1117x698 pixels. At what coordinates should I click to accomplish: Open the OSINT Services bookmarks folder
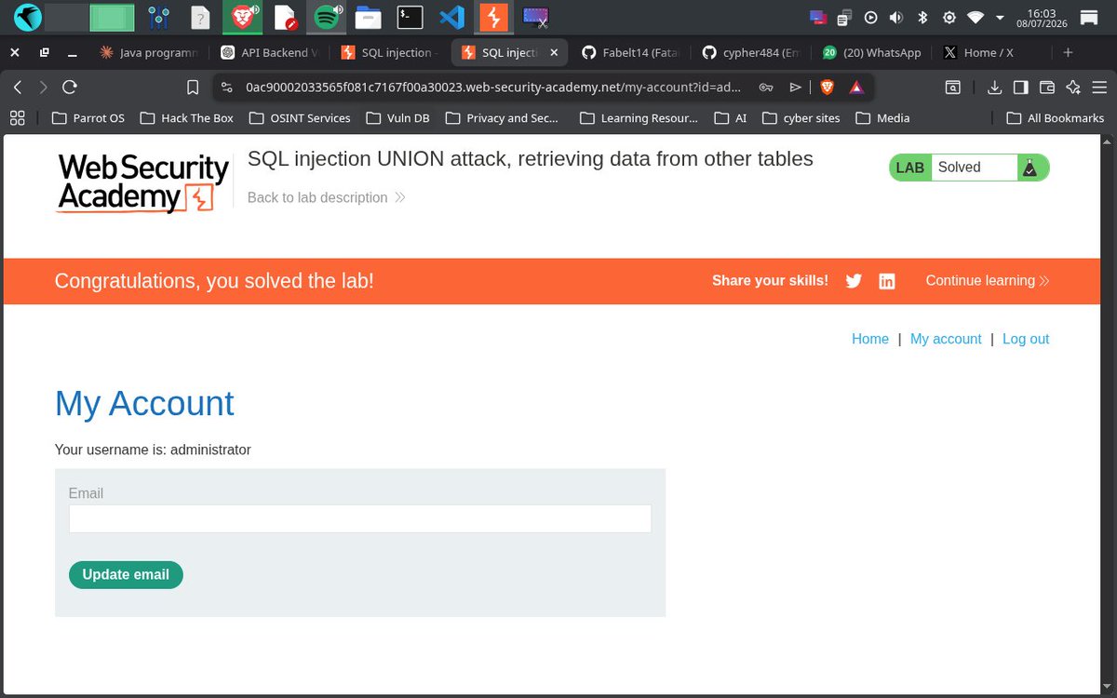(x=299, y=118)
